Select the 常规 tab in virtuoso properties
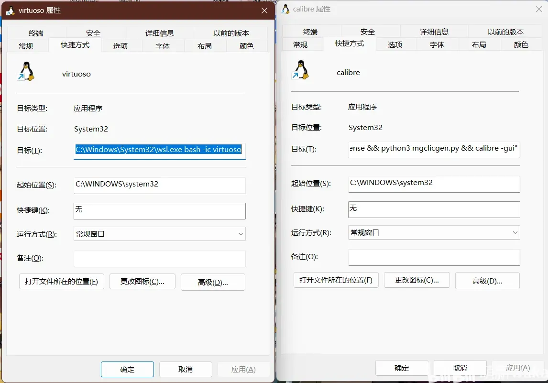This screenshot has width=548, height=383. click(x=26, y=46)
